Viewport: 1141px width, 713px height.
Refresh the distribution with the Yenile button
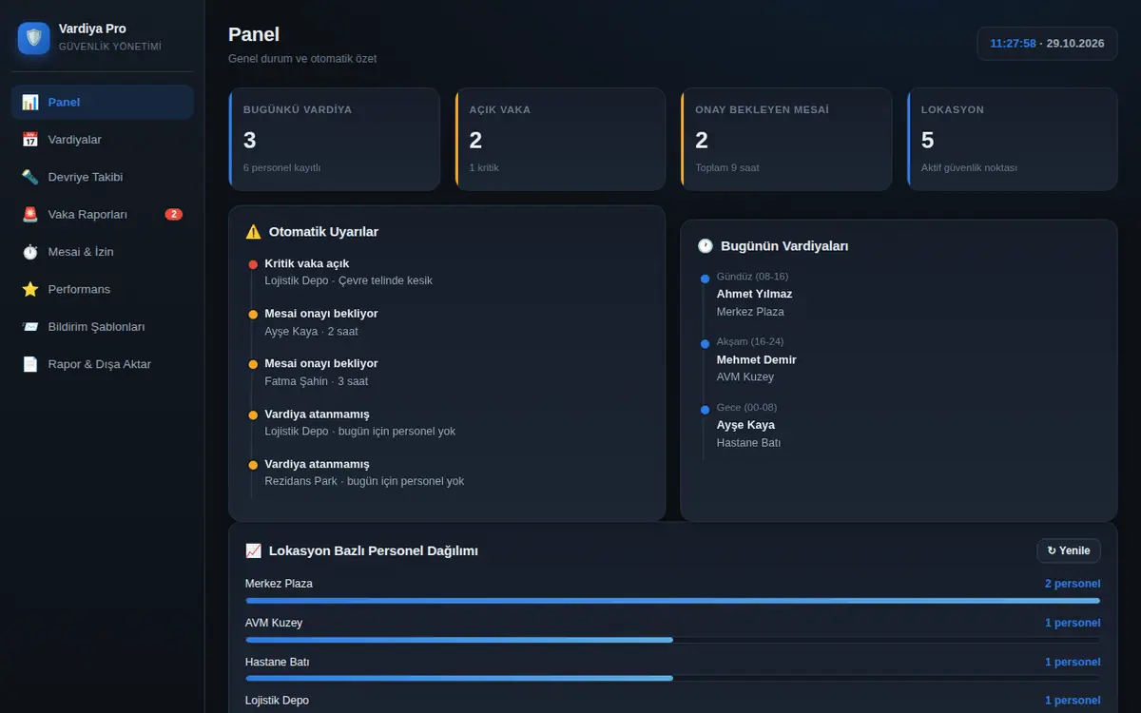tap(1069, 550)
